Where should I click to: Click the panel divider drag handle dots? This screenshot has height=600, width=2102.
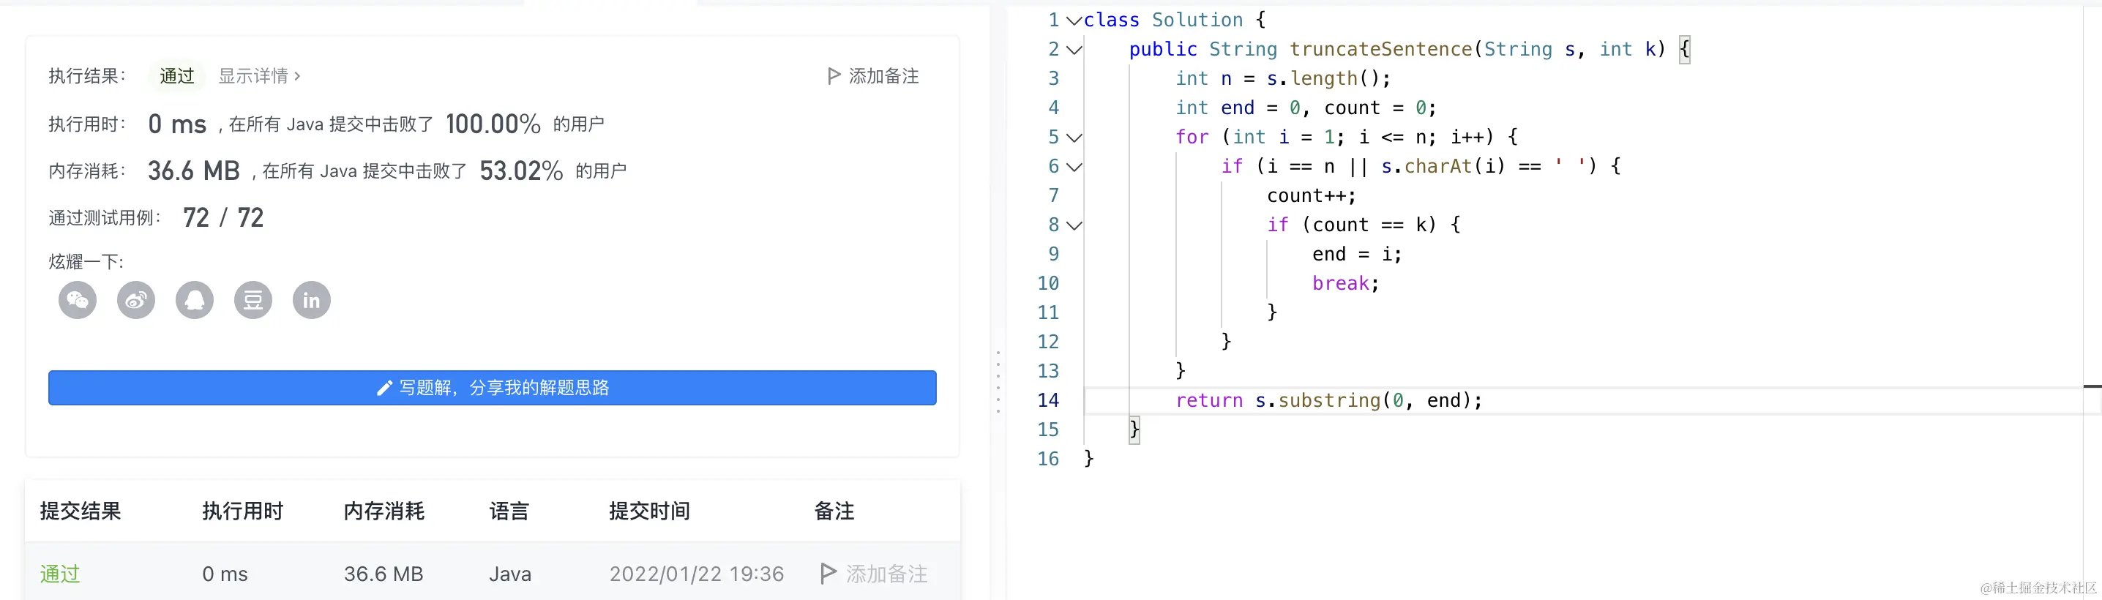tap(998, 381)
